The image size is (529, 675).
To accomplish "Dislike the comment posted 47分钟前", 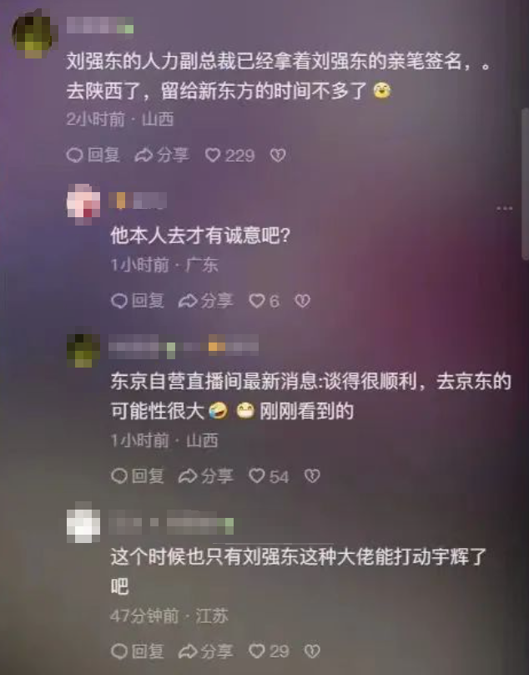I will click(312, 651).
